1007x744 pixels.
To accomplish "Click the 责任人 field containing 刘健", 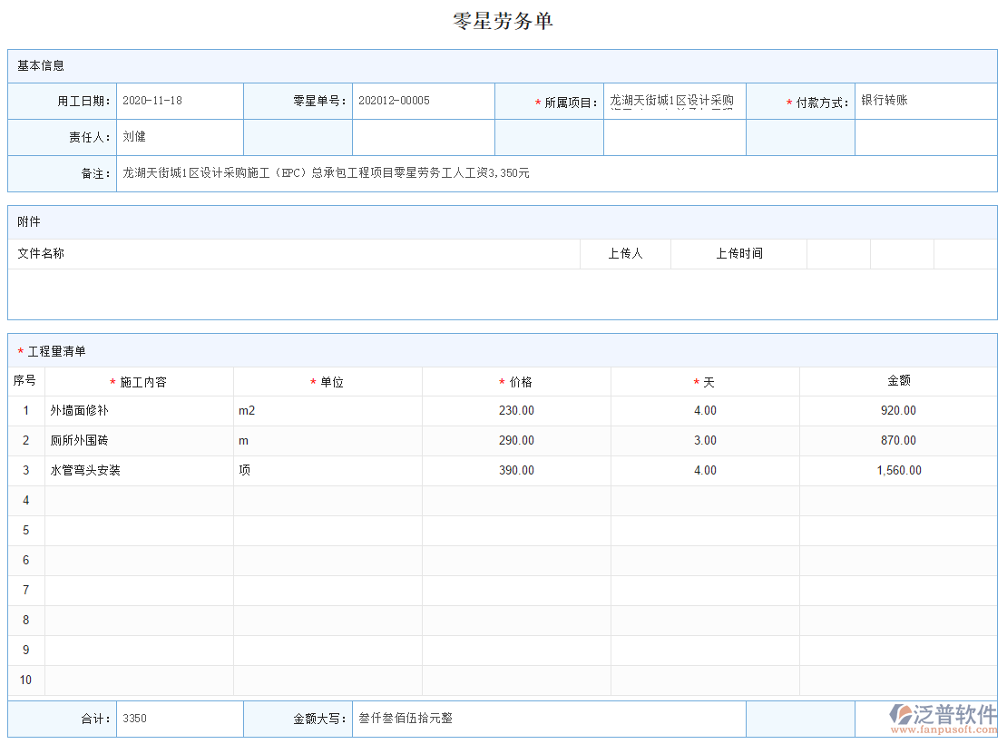I will point(180,137).
